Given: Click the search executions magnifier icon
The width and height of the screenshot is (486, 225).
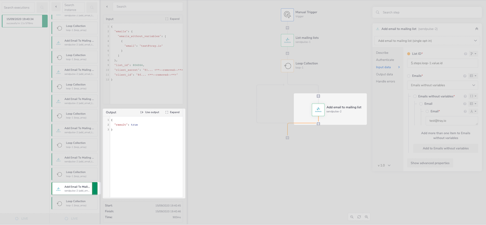Looking at the screenshot, I should click(42, 8).
